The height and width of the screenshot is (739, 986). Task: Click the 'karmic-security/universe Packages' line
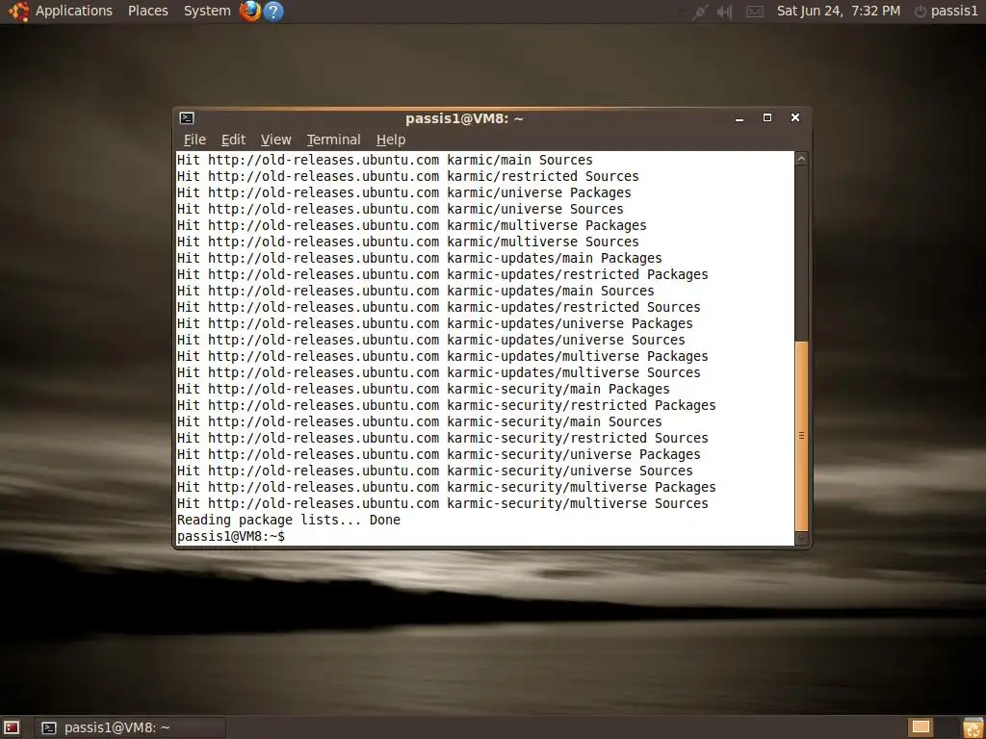(x=438, y=454)
